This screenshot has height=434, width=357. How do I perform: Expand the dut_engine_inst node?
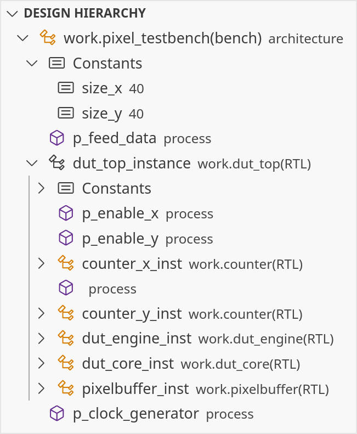pyautogui.click(x=41, y=339)
